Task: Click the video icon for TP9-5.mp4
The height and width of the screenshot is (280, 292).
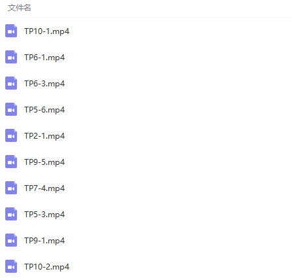Action: (x=11, y=162)
